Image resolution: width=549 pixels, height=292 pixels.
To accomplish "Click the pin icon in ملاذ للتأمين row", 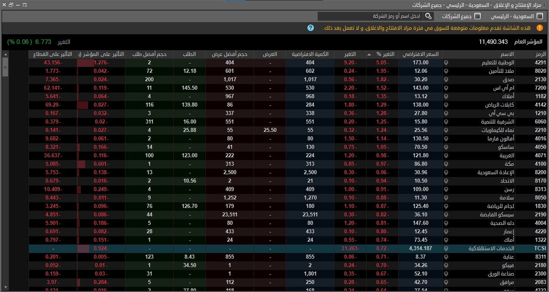I will [446, 71].
